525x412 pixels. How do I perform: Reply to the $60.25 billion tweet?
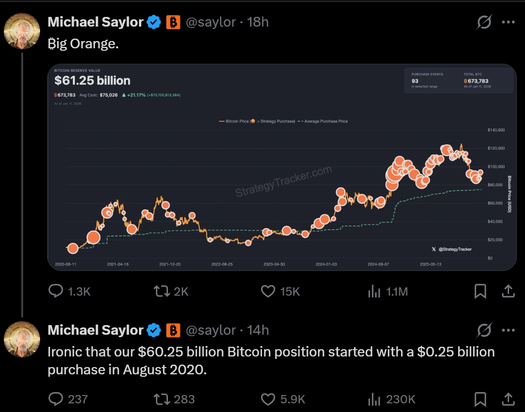(56, 399)
